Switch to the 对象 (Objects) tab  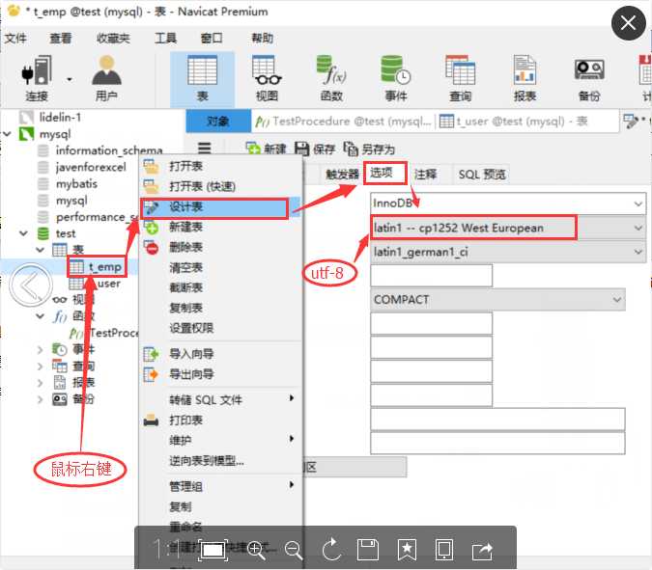point(218,121)
